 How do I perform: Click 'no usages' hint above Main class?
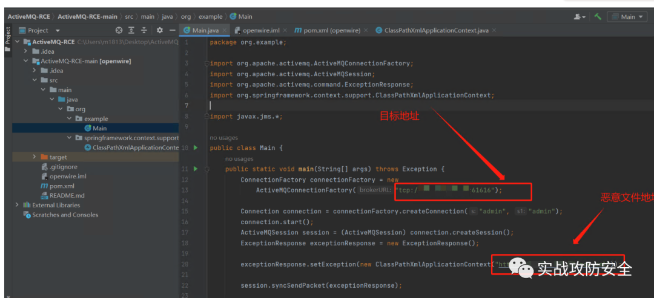(x=223, y=138)
